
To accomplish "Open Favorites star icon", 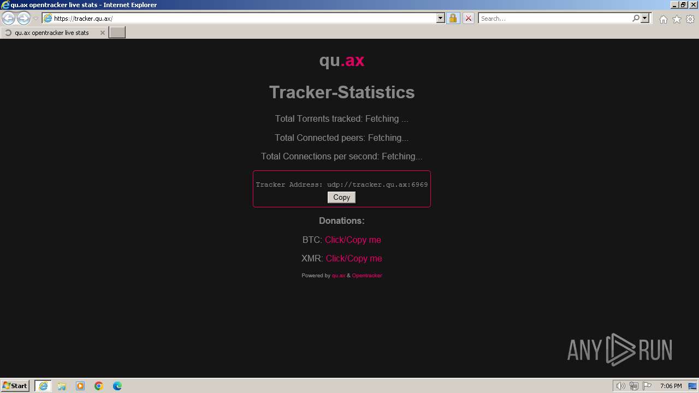I will 677,19.
